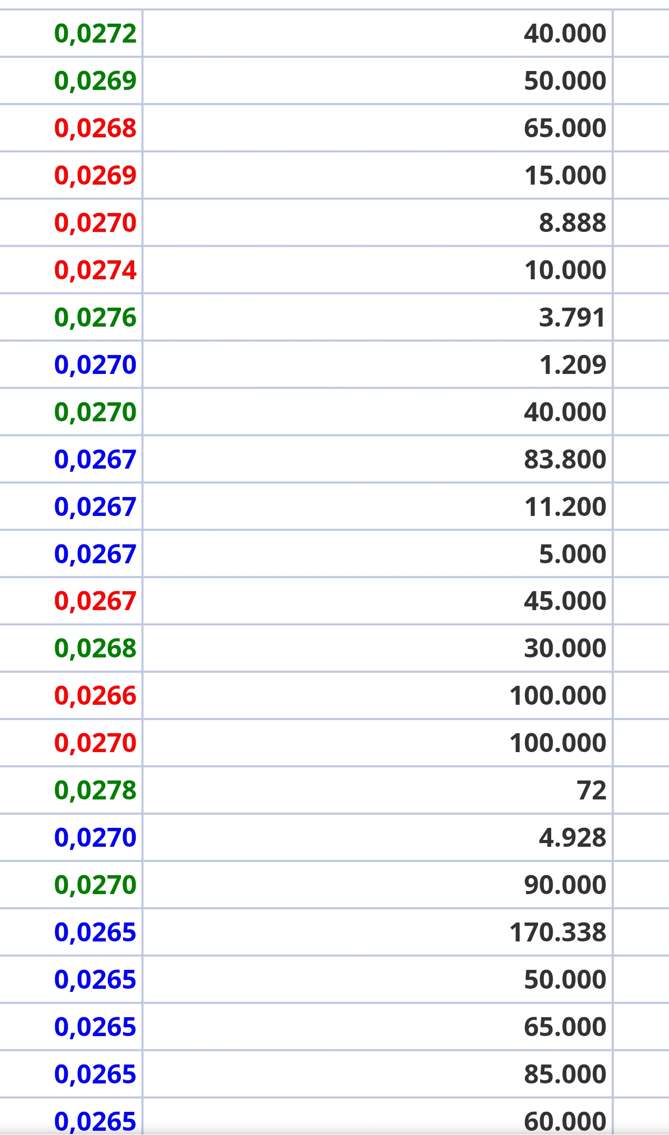The height and width of the screenshot is (1135, 669).
Task: Select the 5.000 quantity cell
Action: pyautogui.click(x=572, y=554)
